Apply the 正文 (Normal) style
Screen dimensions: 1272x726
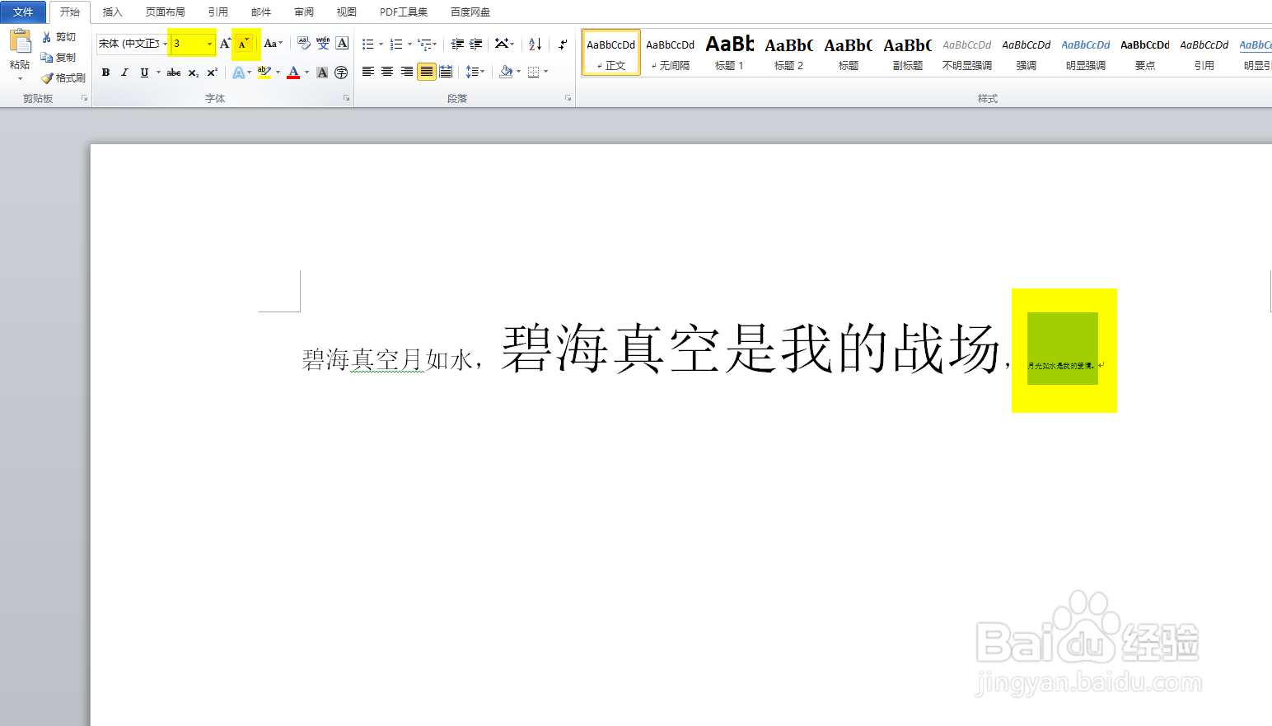pyautogui.click(x=611, y=53)
